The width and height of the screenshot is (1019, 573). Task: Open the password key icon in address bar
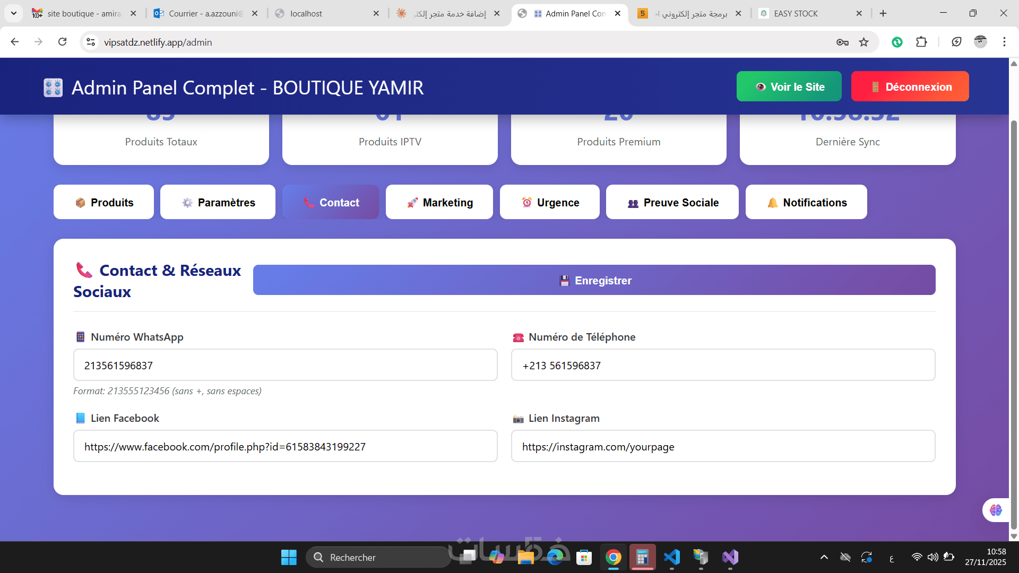(842, 42)
